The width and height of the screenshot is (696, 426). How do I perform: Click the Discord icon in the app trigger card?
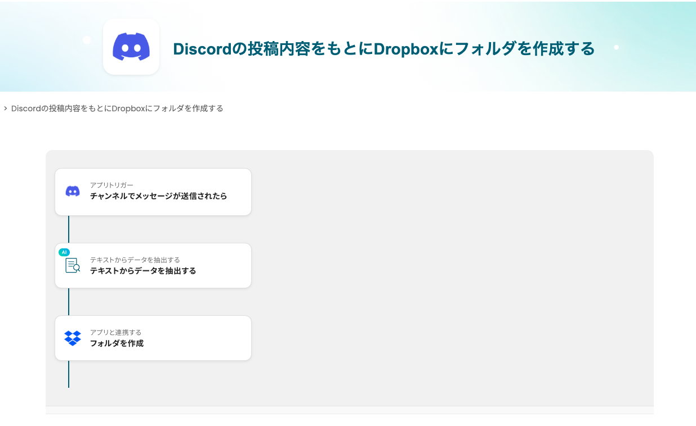pos(73,191)
